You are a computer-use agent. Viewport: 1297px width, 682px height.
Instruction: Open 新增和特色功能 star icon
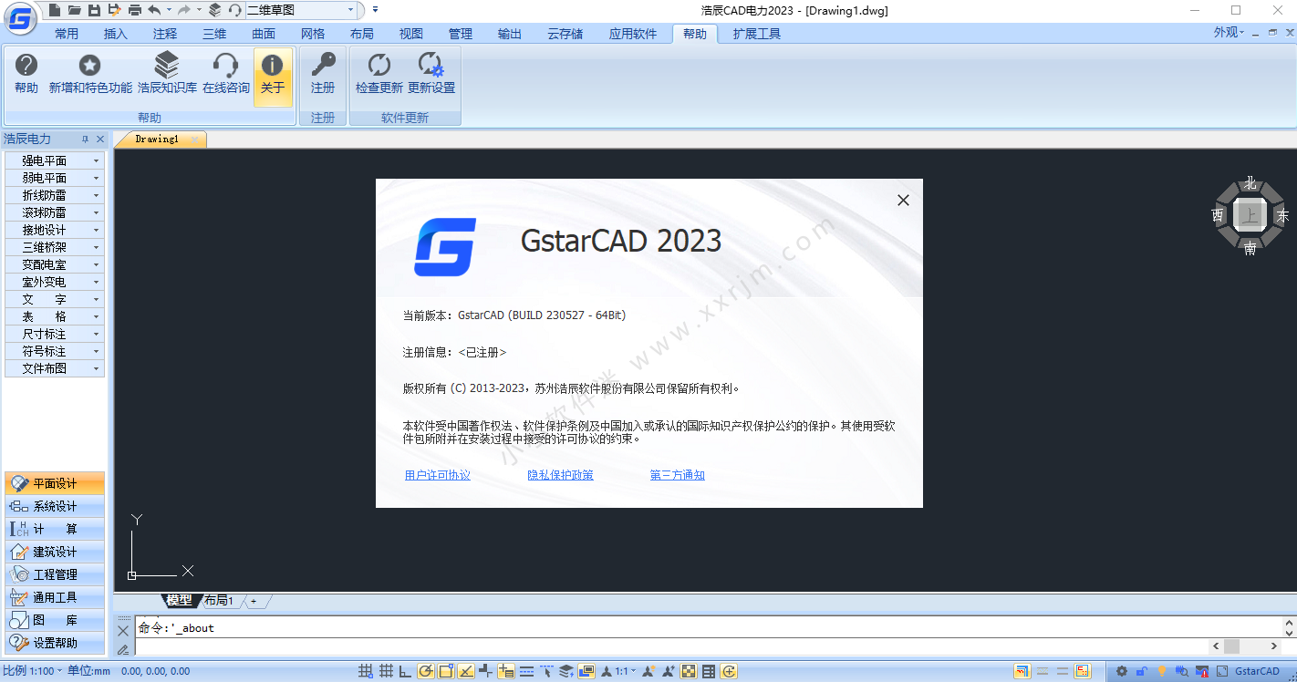pyautogui.click(x=90, y=74)
